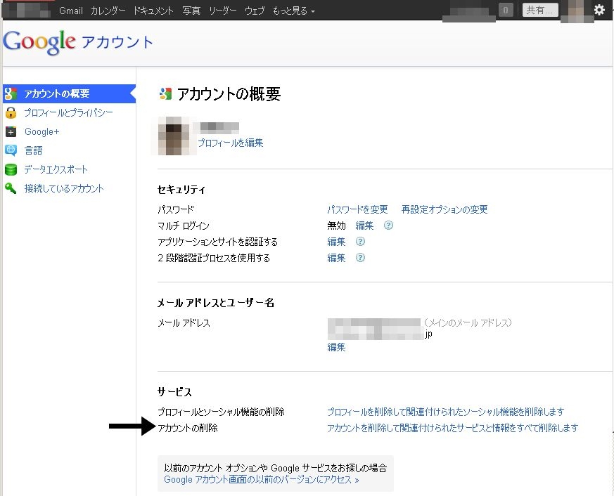Expand the もっと見る dropdown
This screenshot has height=496, width=614.
coord(294,11)
